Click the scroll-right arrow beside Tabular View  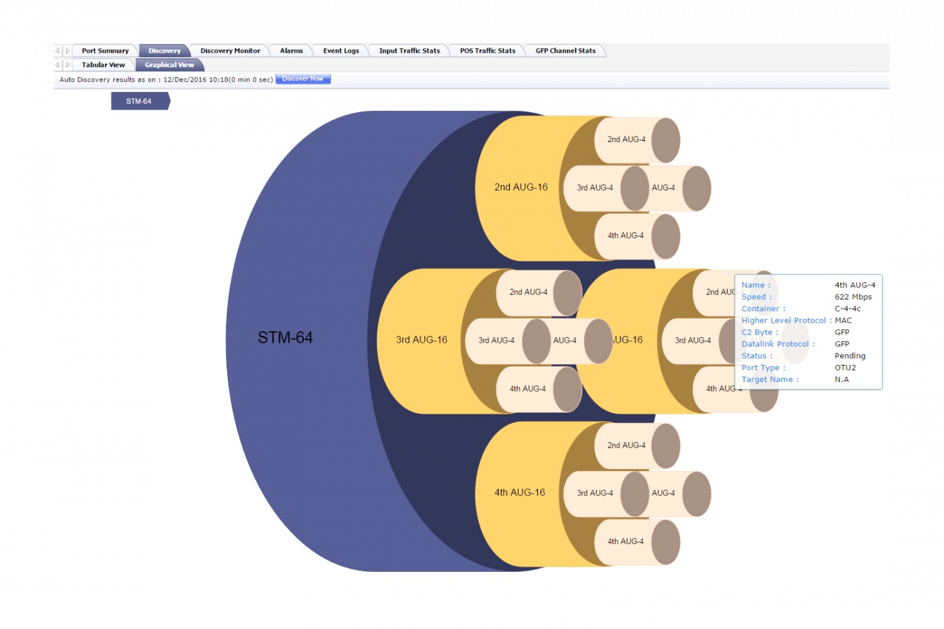[x=68, y=65]
